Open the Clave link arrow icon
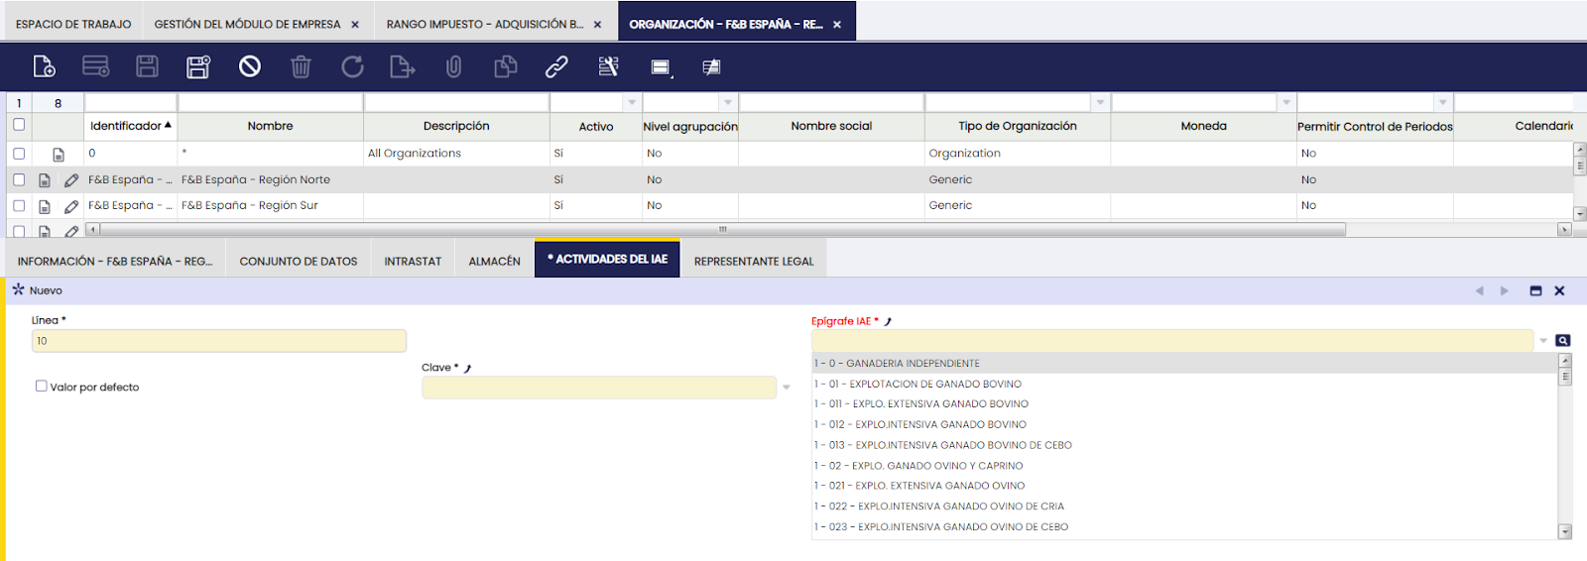This screenshot has width=1587, height=561. (467, 368)
